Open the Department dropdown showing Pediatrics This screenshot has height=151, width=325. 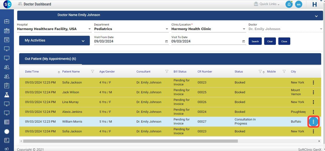(x=167, y=29)
